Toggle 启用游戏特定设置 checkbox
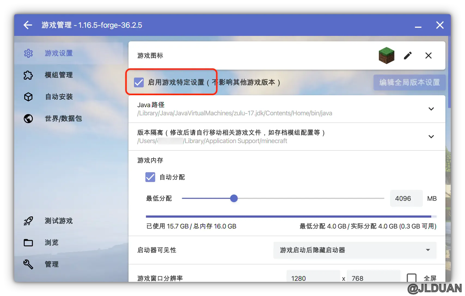 pyautogui.click(x=139, y=82)
